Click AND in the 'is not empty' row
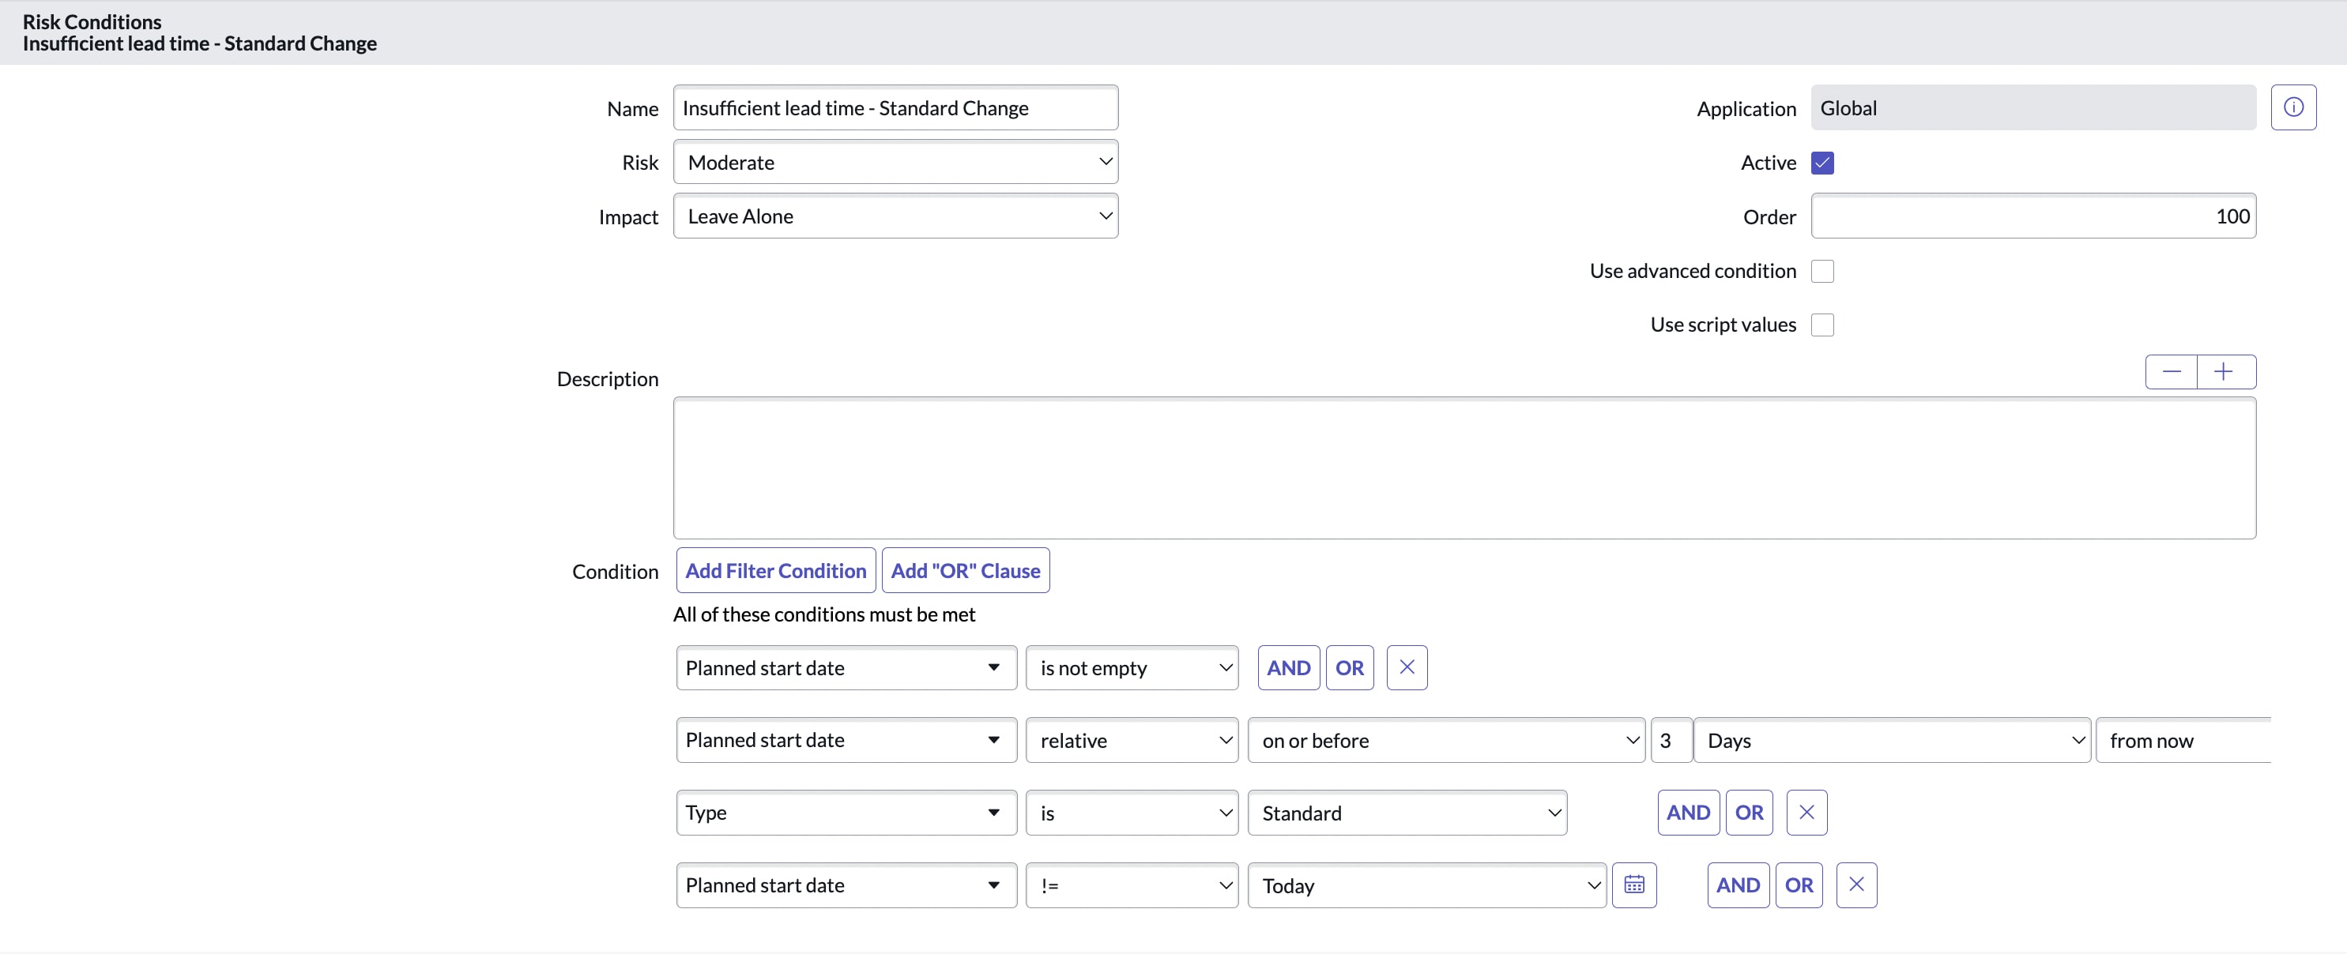Viewport: 2347px width, 954px height. (x=1288, y=667)
